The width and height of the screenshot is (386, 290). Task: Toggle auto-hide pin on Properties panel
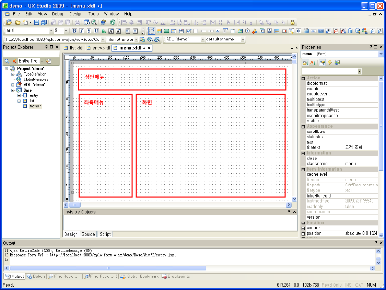pyautogui.click(x=371, y=47)
